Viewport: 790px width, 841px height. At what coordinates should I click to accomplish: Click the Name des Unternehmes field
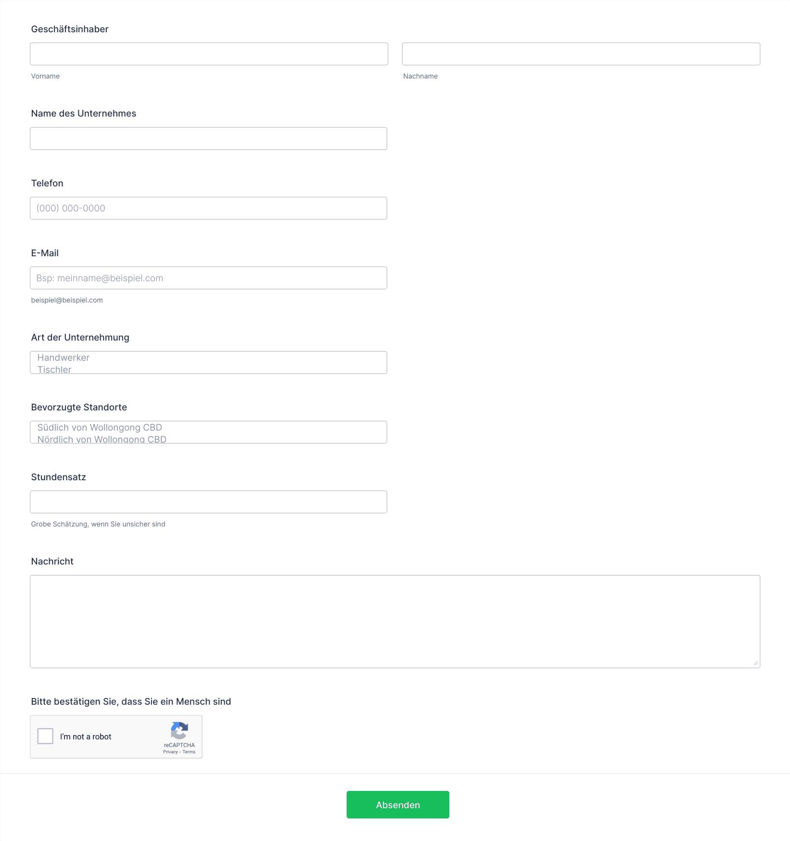point(208,139)
